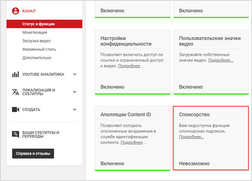The height and width of the screenshot is (181, 252).
Task: Follow Подробнее link in the Спонсорство card
Action: (x=191, y=137)
